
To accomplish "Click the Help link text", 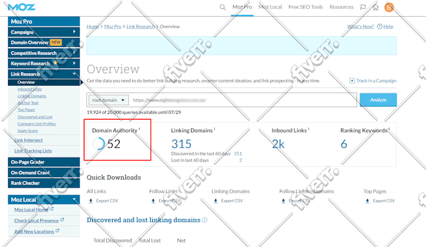I will click(x=388, y=26).
